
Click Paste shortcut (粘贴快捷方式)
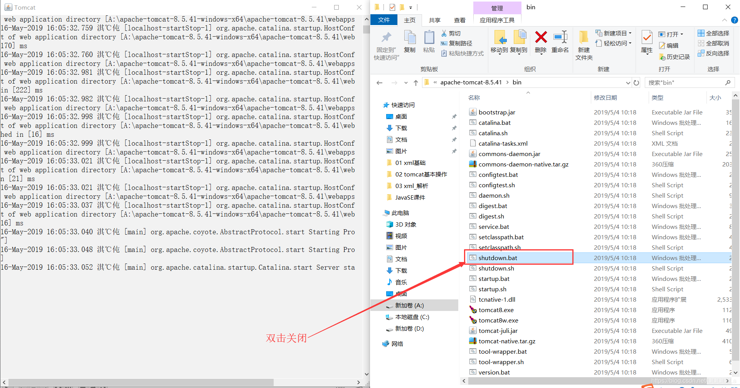coord(462,54)
